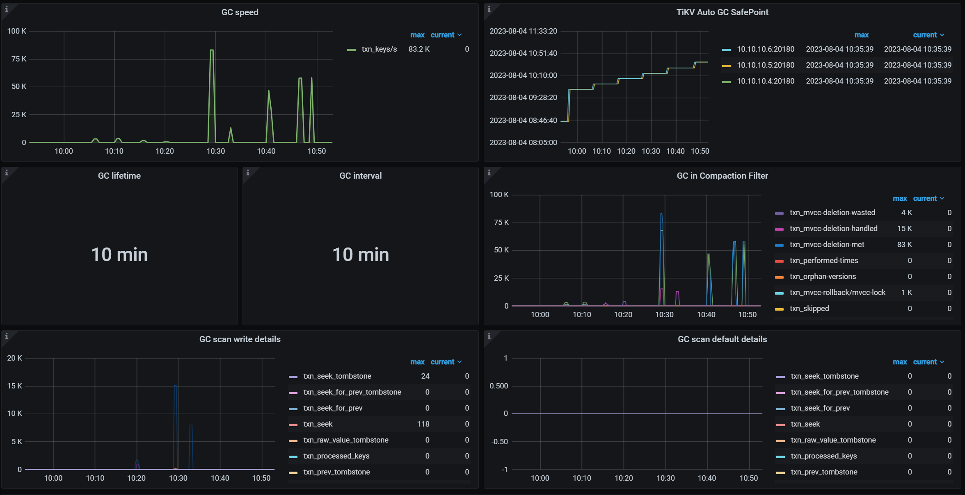Click the info icon on GC in Compaction Filter panel

click(489, 173)
